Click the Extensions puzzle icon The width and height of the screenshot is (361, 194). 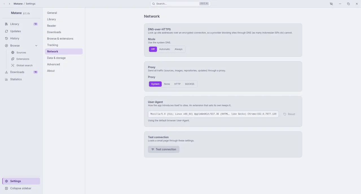(x=13, y=59)
